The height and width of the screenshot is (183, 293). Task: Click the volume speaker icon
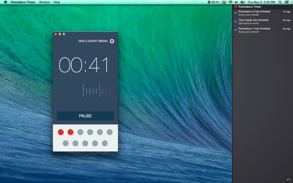[x=236, y=2]
